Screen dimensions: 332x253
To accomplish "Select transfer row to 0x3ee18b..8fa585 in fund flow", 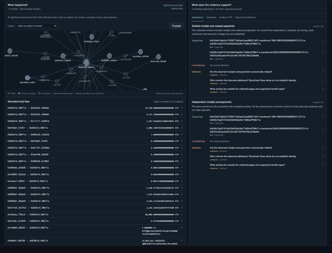I will 95,155.
